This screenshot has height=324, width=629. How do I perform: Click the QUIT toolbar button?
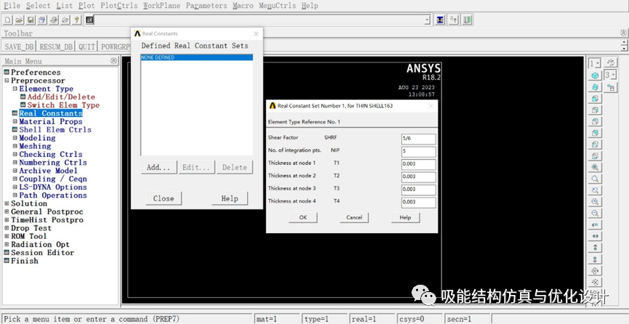[x=87, y=46]
